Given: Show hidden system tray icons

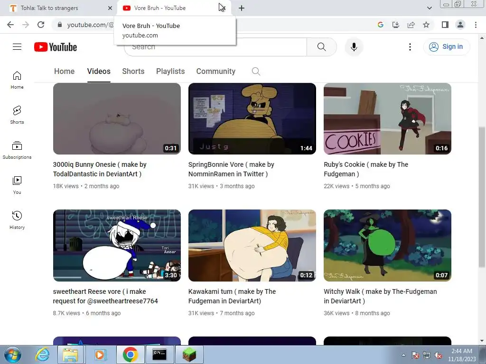Looking at the screenshot, I should (403, 355).
